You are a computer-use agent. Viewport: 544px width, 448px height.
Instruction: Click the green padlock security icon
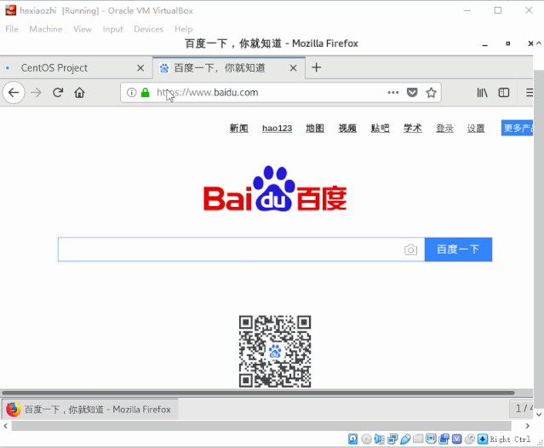[x=145, y=93]
